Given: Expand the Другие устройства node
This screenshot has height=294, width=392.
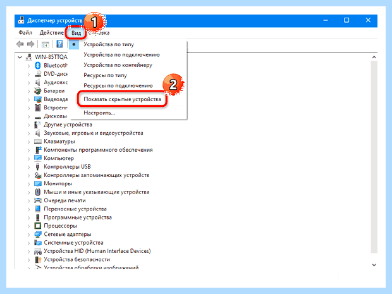Looking at the screenshot, I should pyautogui.click(x=28, y=125).
